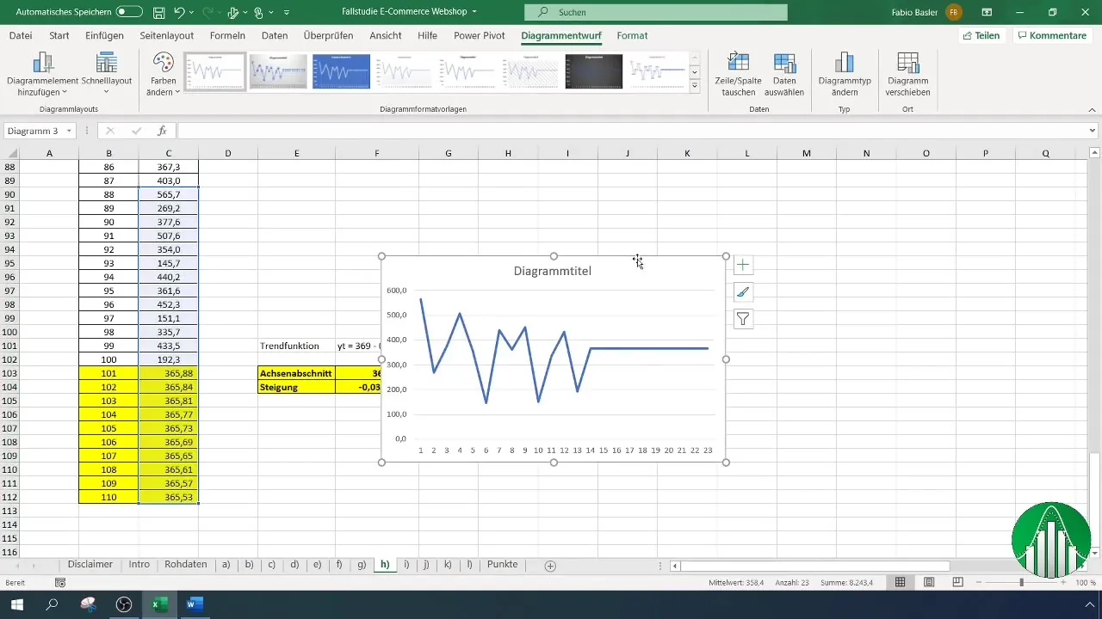Switch to the Start ribbon tab

[x=59, y=36]
